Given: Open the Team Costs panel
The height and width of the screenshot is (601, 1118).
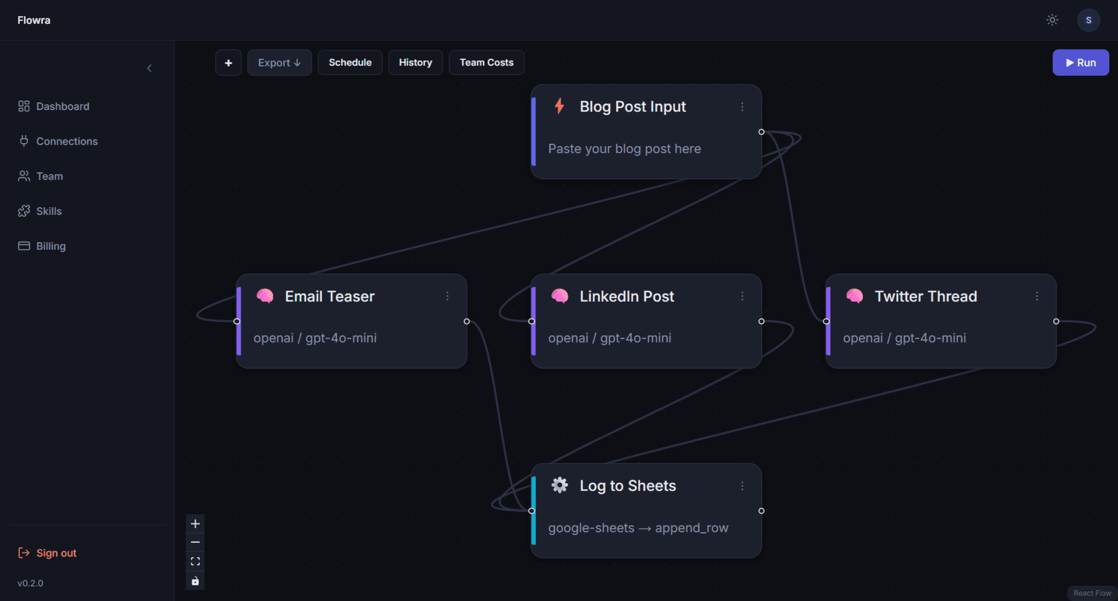Looking at the screenshot, I should coord(486,62).
